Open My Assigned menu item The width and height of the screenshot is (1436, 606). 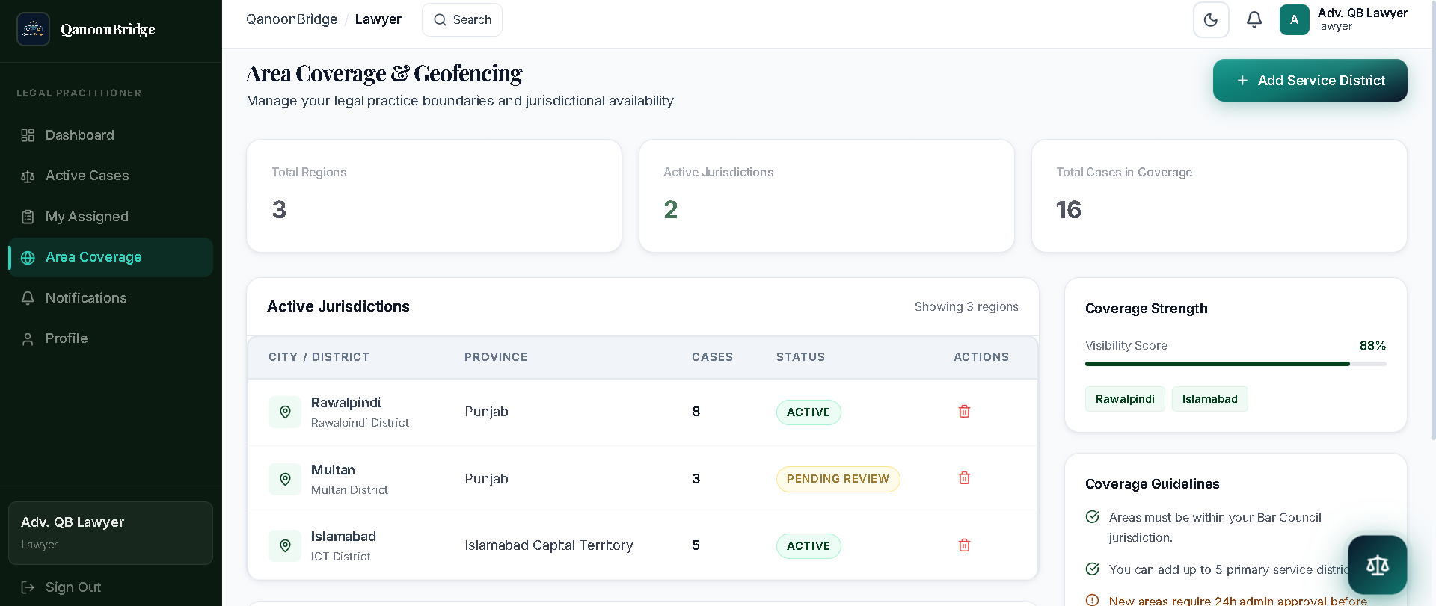click(111, 217)
